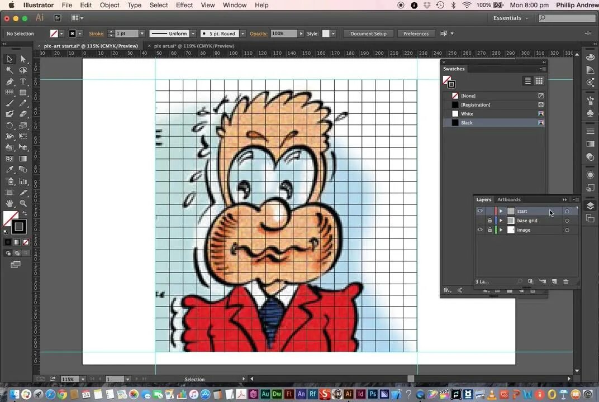
Task: Select the Type tool
Action: [23, 82]
